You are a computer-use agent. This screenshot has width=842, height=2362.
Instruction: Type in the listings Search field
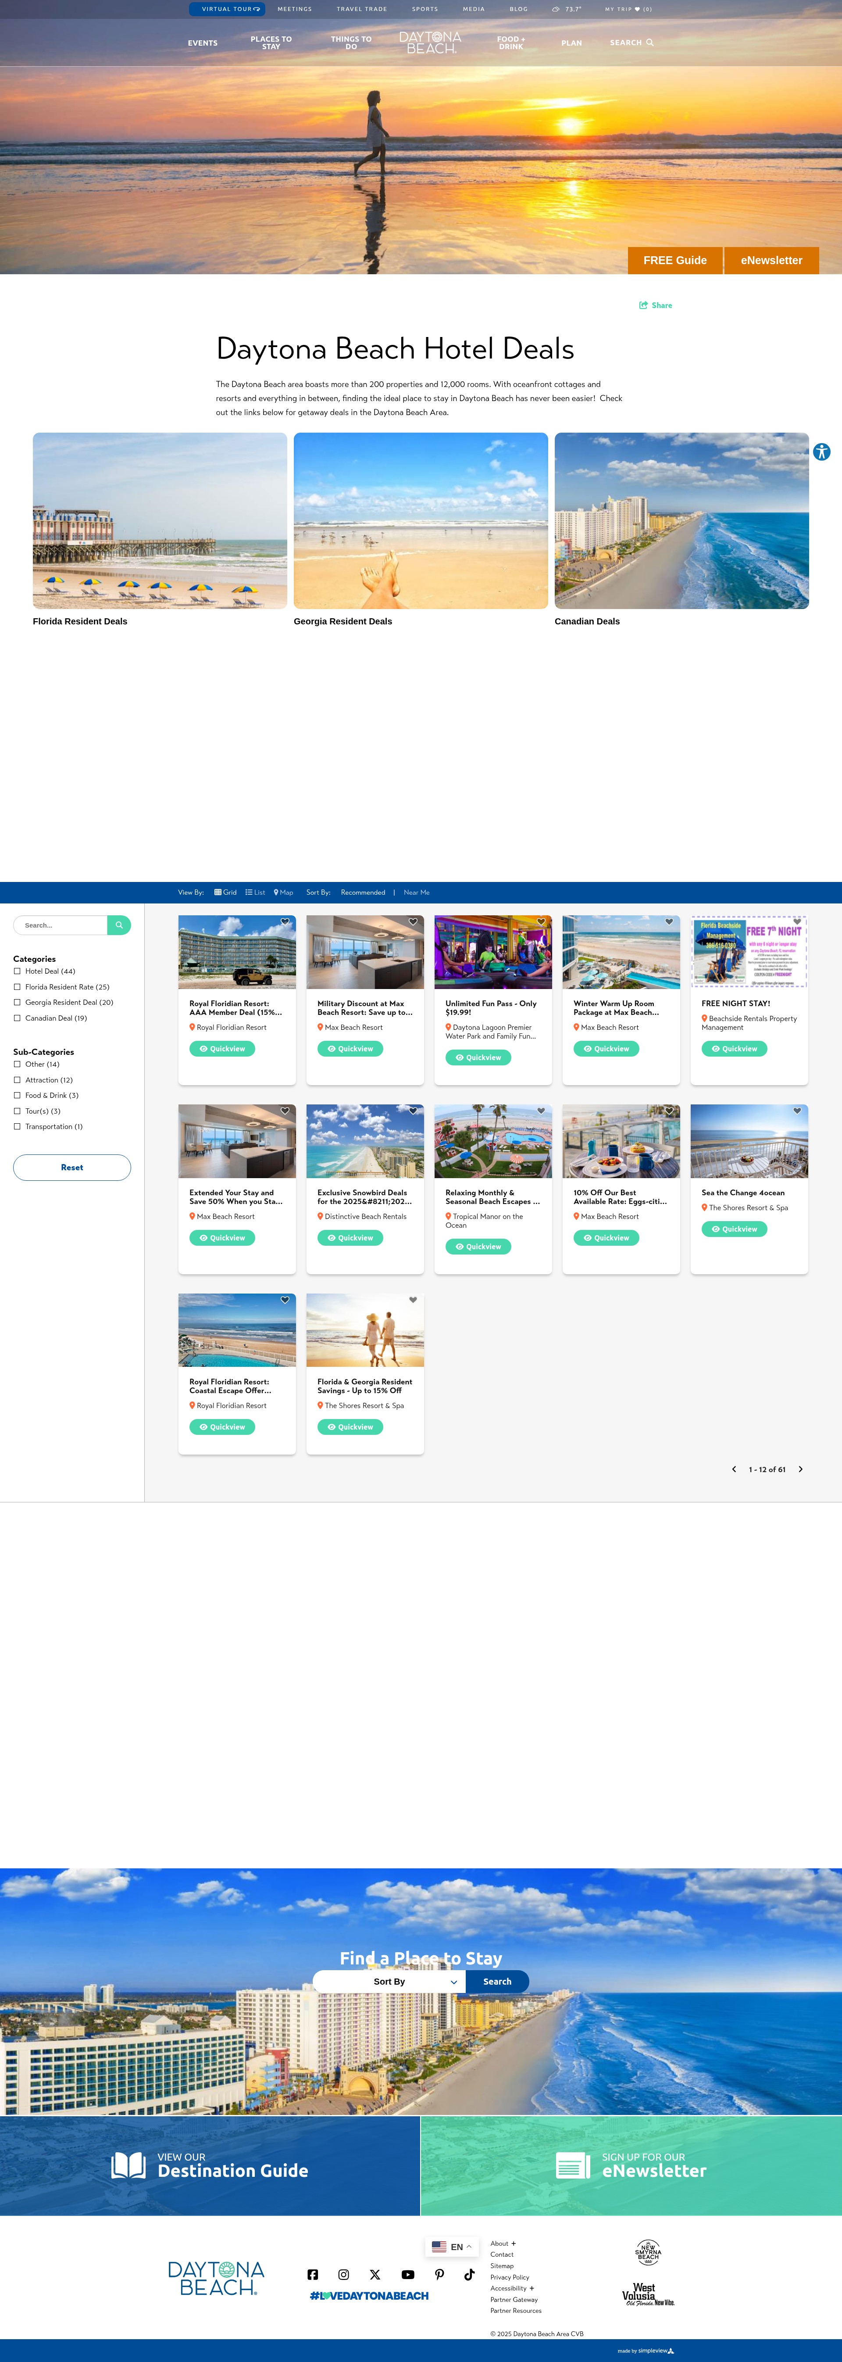point(61,925)
